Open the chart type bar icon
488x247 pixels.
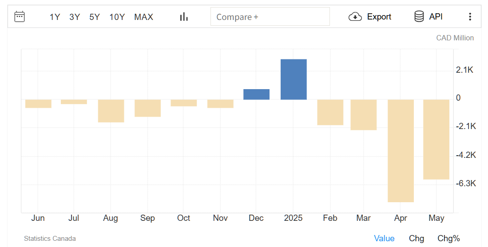(x=184, y=17)
